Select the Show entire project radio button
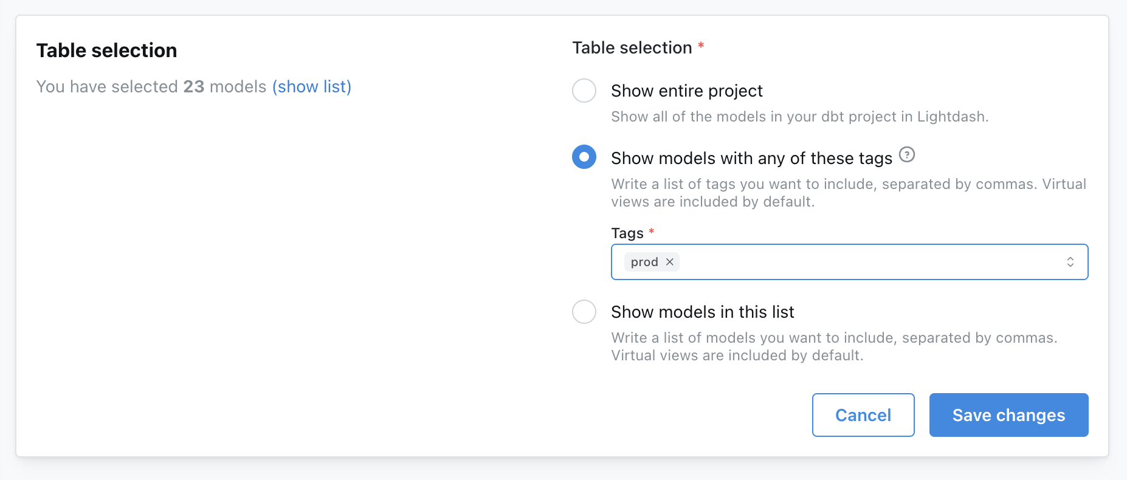 (584, 91)
